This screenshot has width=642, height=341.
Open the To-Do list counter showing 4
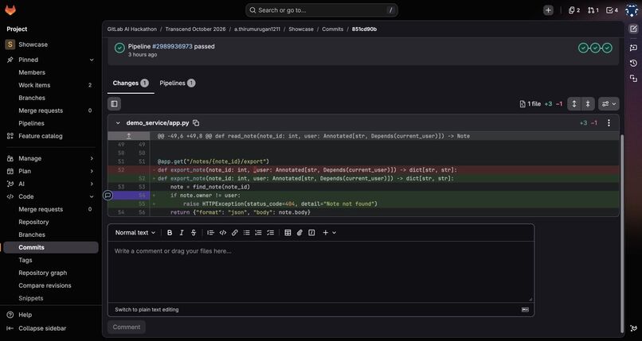point(612,10)
